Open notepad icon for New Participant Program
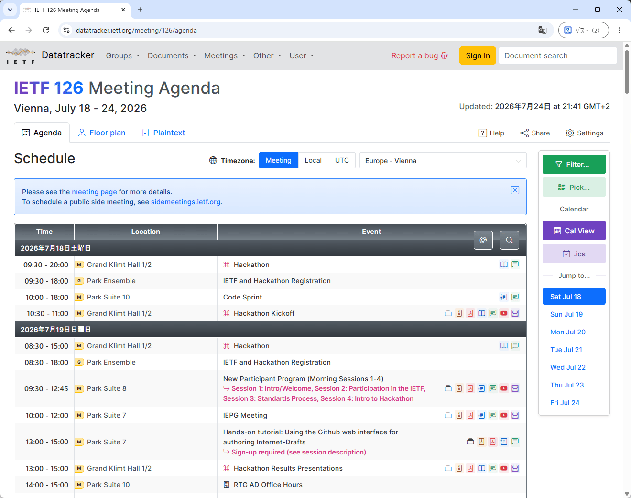631x498 pixels. coord(482,388)
